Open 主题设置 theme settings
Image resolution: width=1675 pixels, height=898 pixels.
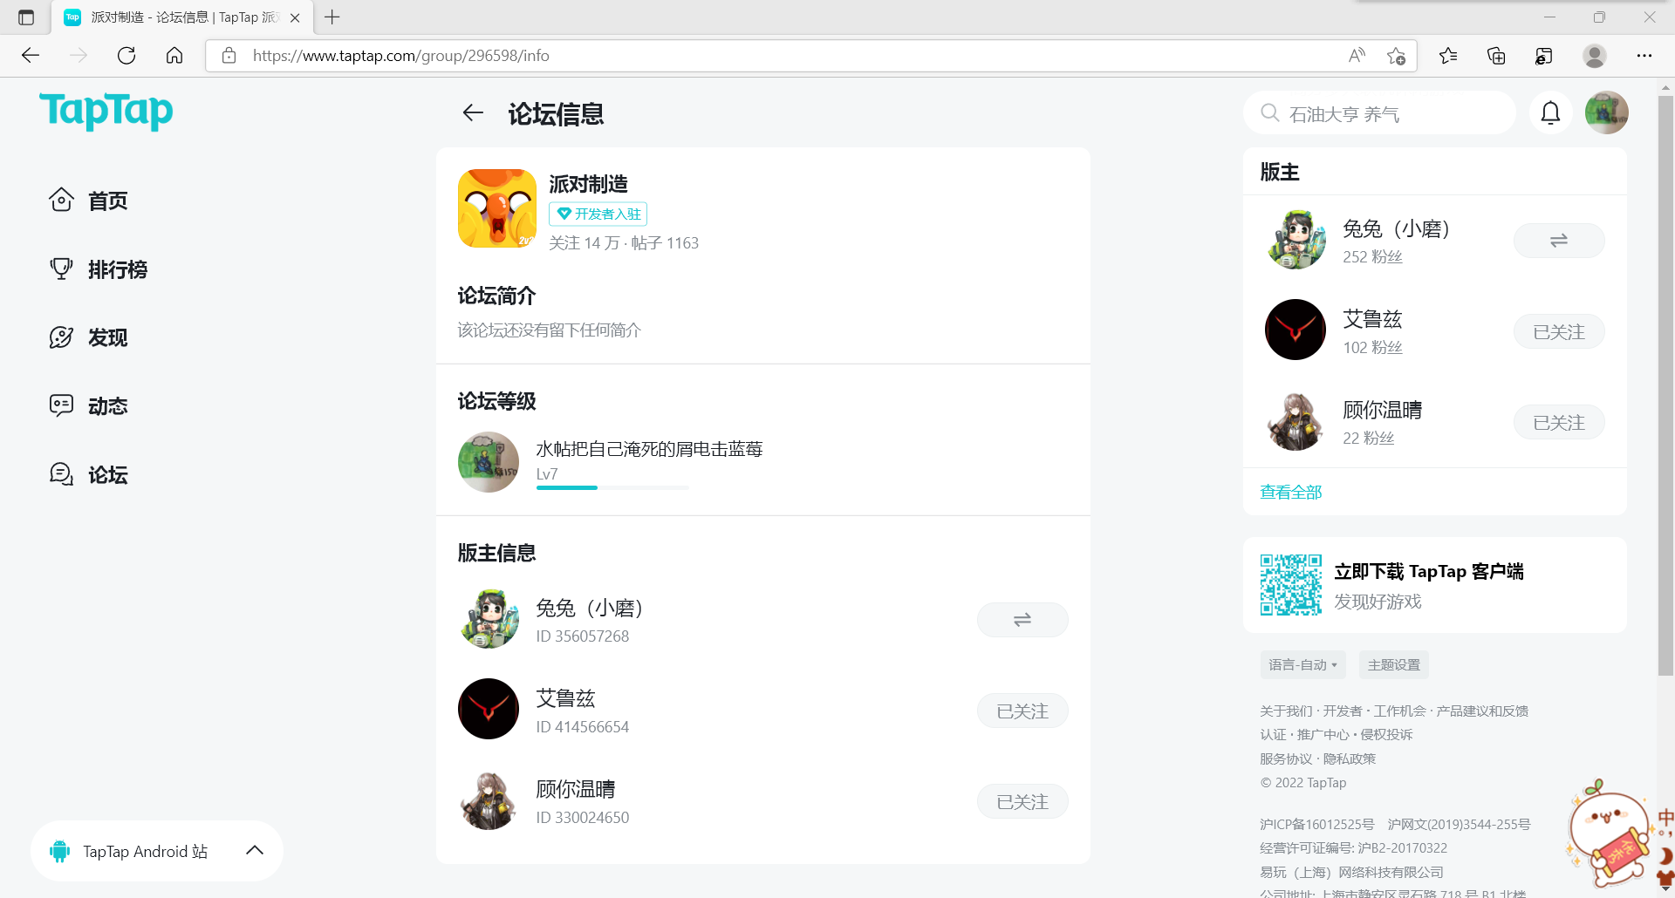coord(1394,665)
